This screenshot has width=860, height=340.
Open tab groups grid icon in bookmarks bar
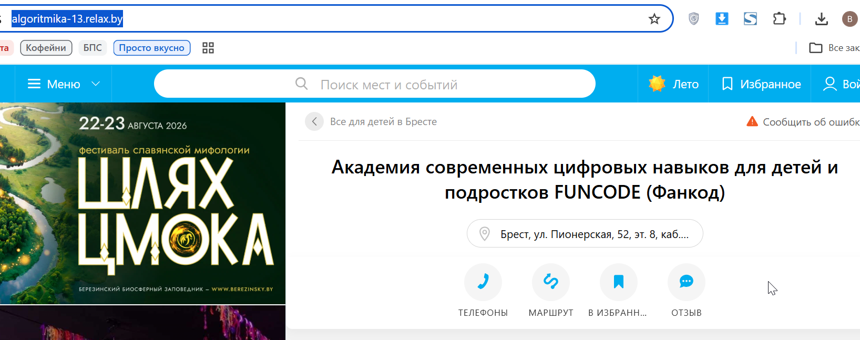pyautogui.click(x=208, y=48)
